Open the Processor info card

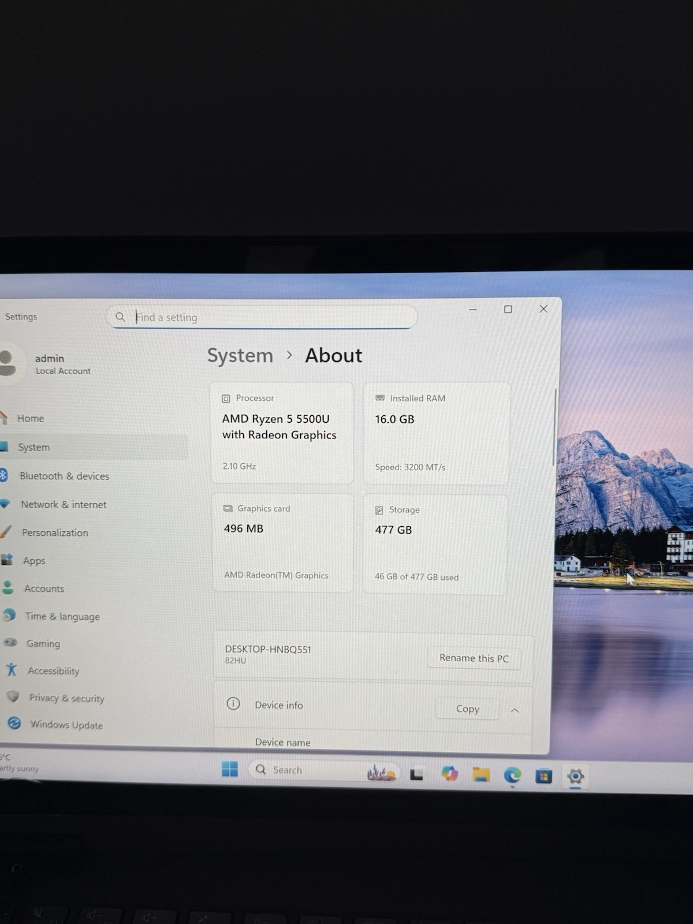(x=282, y=433)
